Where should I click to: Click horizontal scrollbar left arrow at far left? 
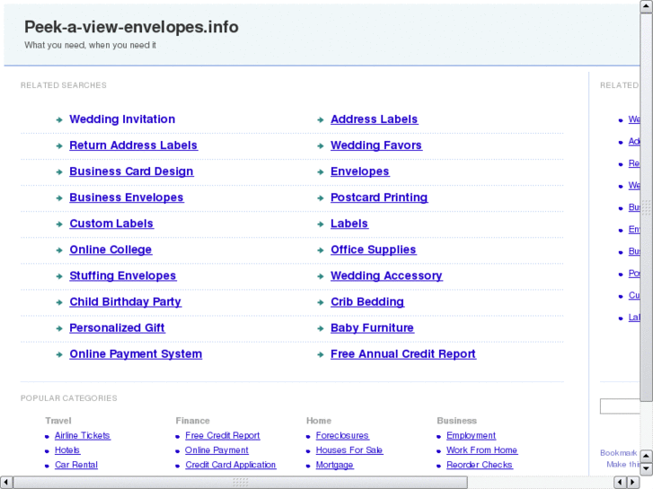pos(6,483)
